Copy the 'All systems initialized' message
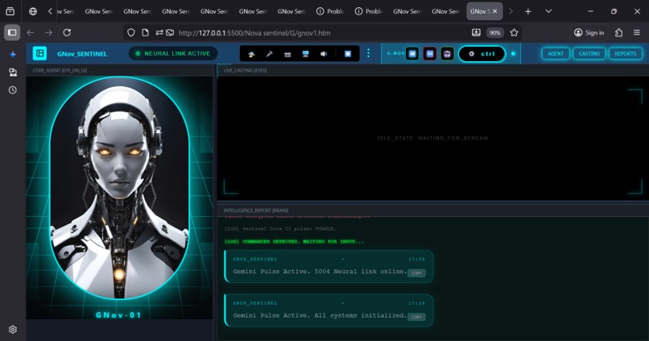Viewport: 649px width, 341px height. [416, 317]
